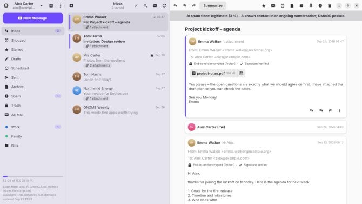
Task: Click the document archive icon in the top toolbar
Action: pyautogui.click(x=292, y=5)
